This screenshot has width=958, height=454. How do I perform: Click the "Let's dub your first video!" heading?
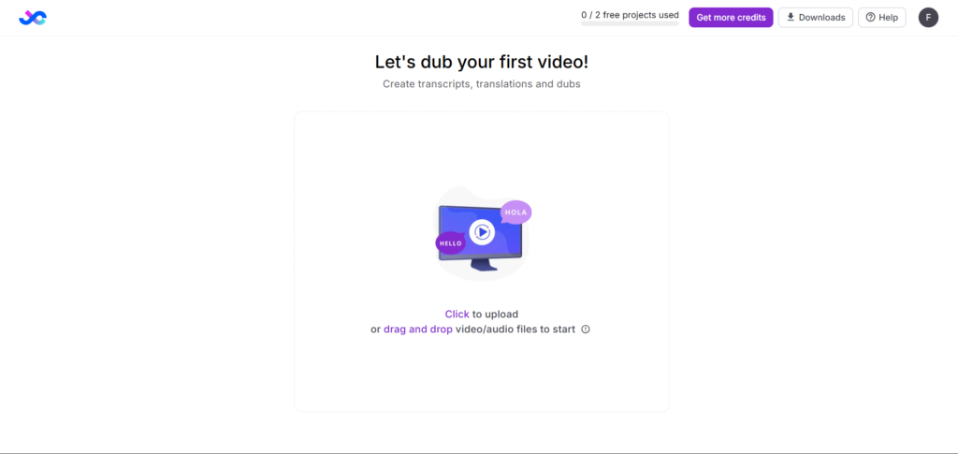[x=481, y=63]
